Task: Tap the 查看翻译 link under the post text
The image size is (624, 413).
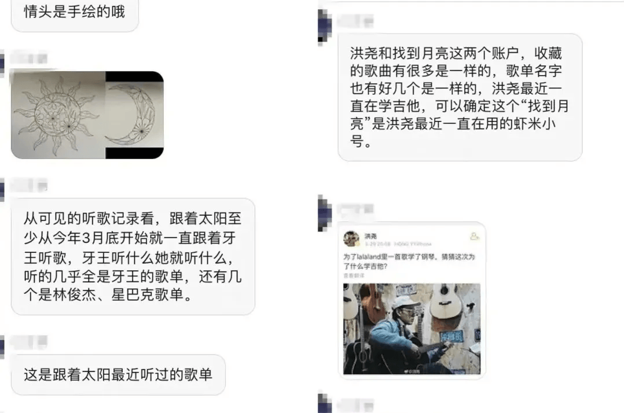Action: pos(354,275)
